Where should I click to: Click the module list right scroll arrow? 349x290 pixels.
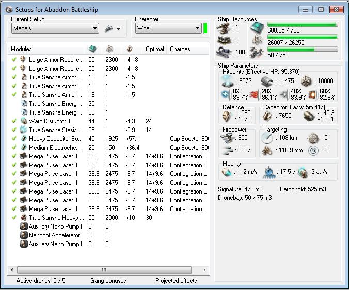click(204, 270)
